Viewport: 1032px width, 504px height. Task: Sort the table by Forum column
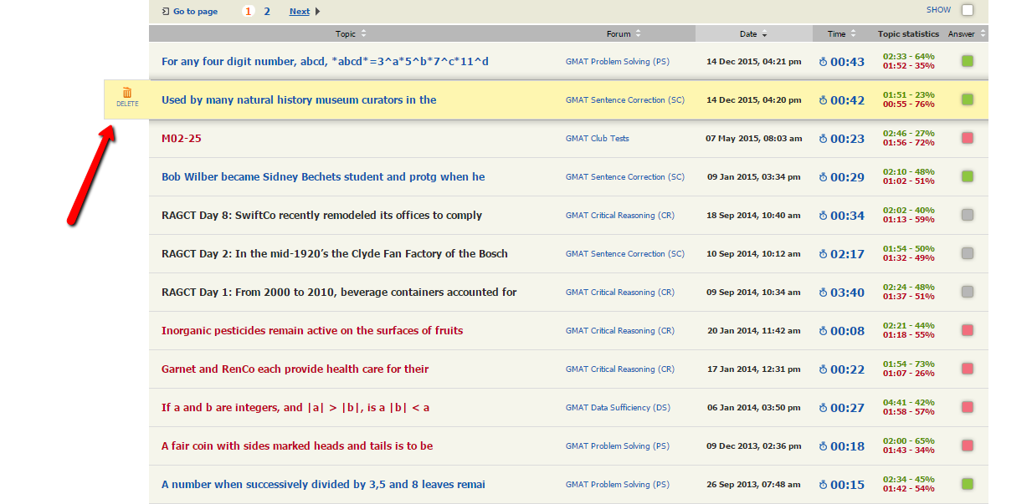[624, 34]
